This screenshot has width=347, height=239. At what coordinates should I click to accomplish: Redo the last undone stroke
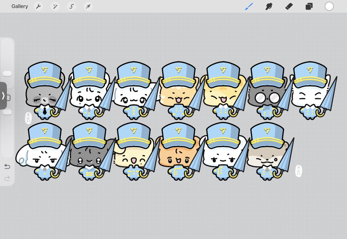tap(7, 179)
